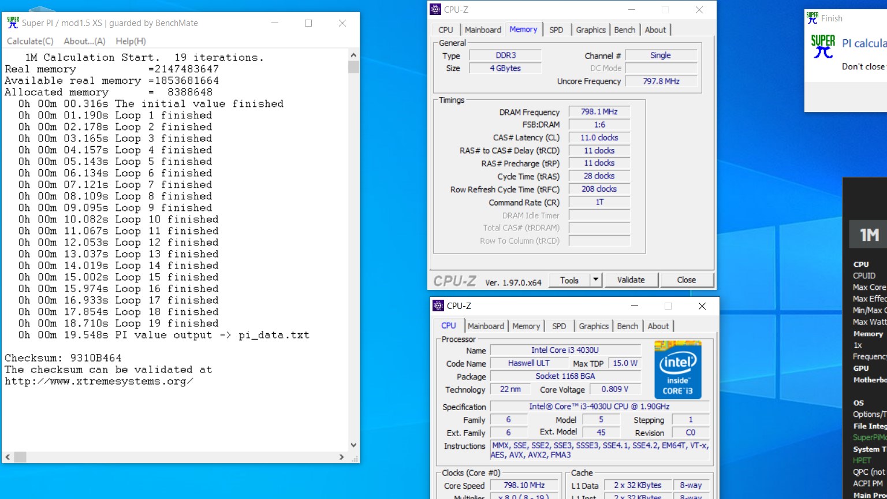Click the Close button in upper CPU-Z window
This screenshot has height=499, width=887.
click(x=687, y=280)
